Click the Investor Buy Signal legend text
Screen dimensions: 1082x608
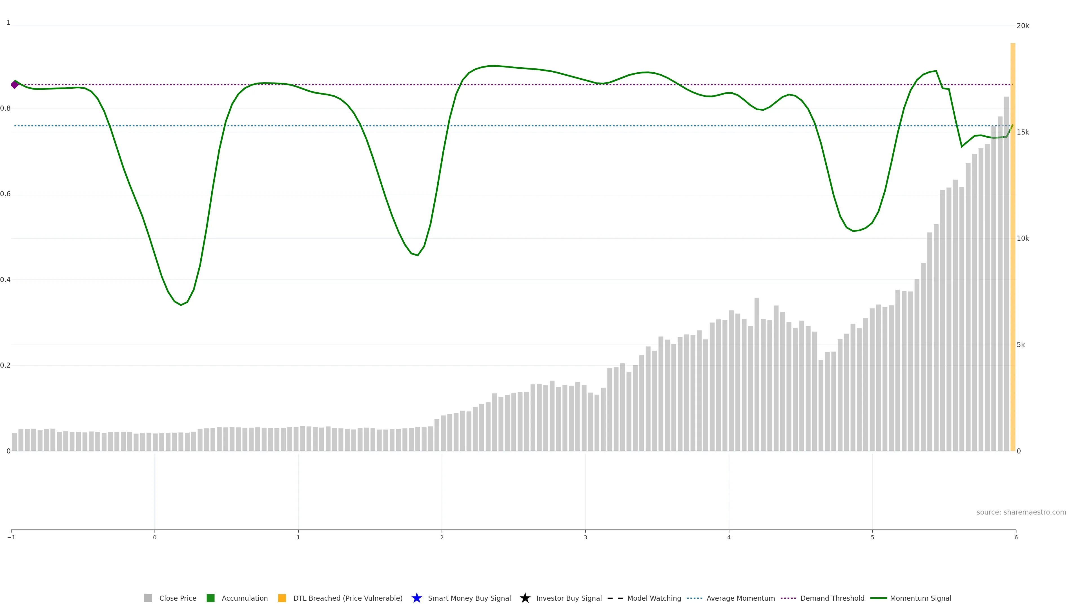point(569,598)
